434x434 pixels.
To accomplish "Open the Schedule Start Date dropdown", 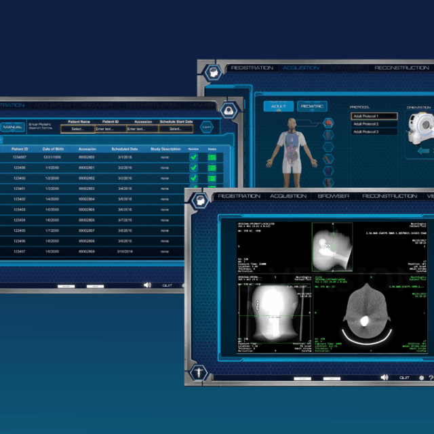I will click(x=176, y=128).
